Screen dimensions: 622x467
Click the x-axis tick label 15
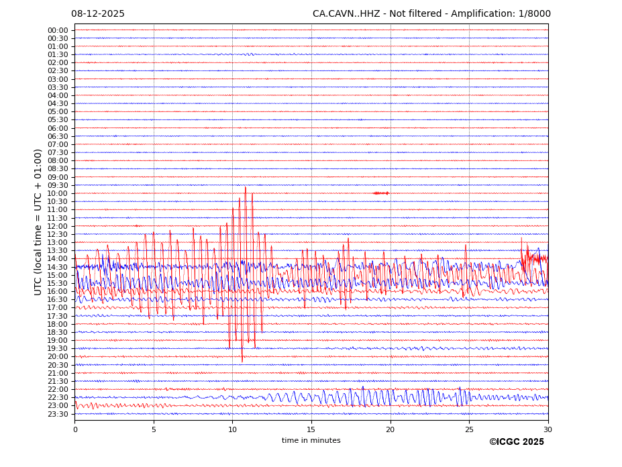311,429
